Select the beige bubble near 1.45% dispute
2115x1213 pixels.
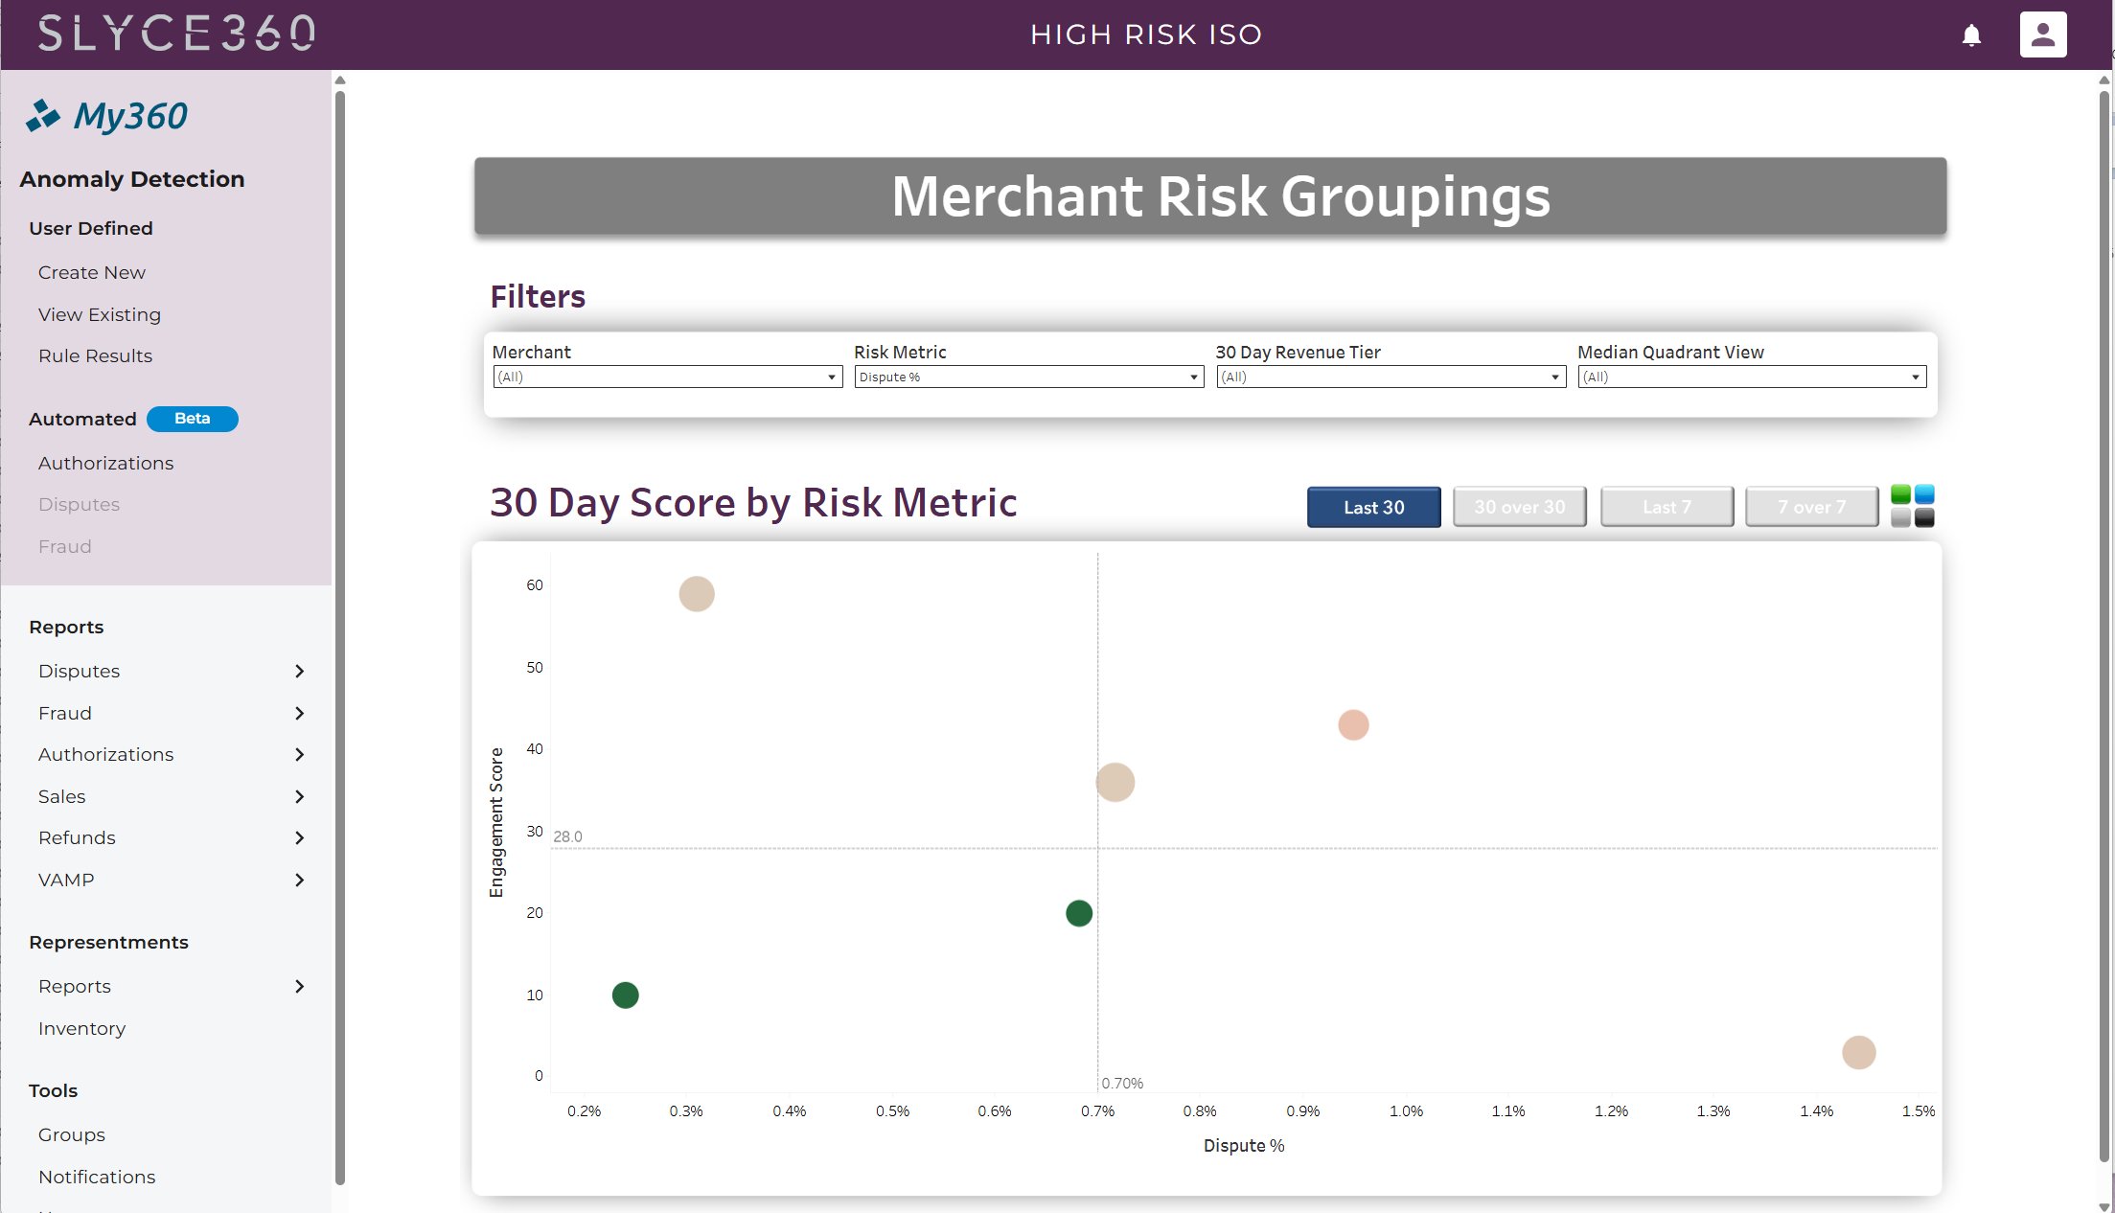coord(1859,1053)
